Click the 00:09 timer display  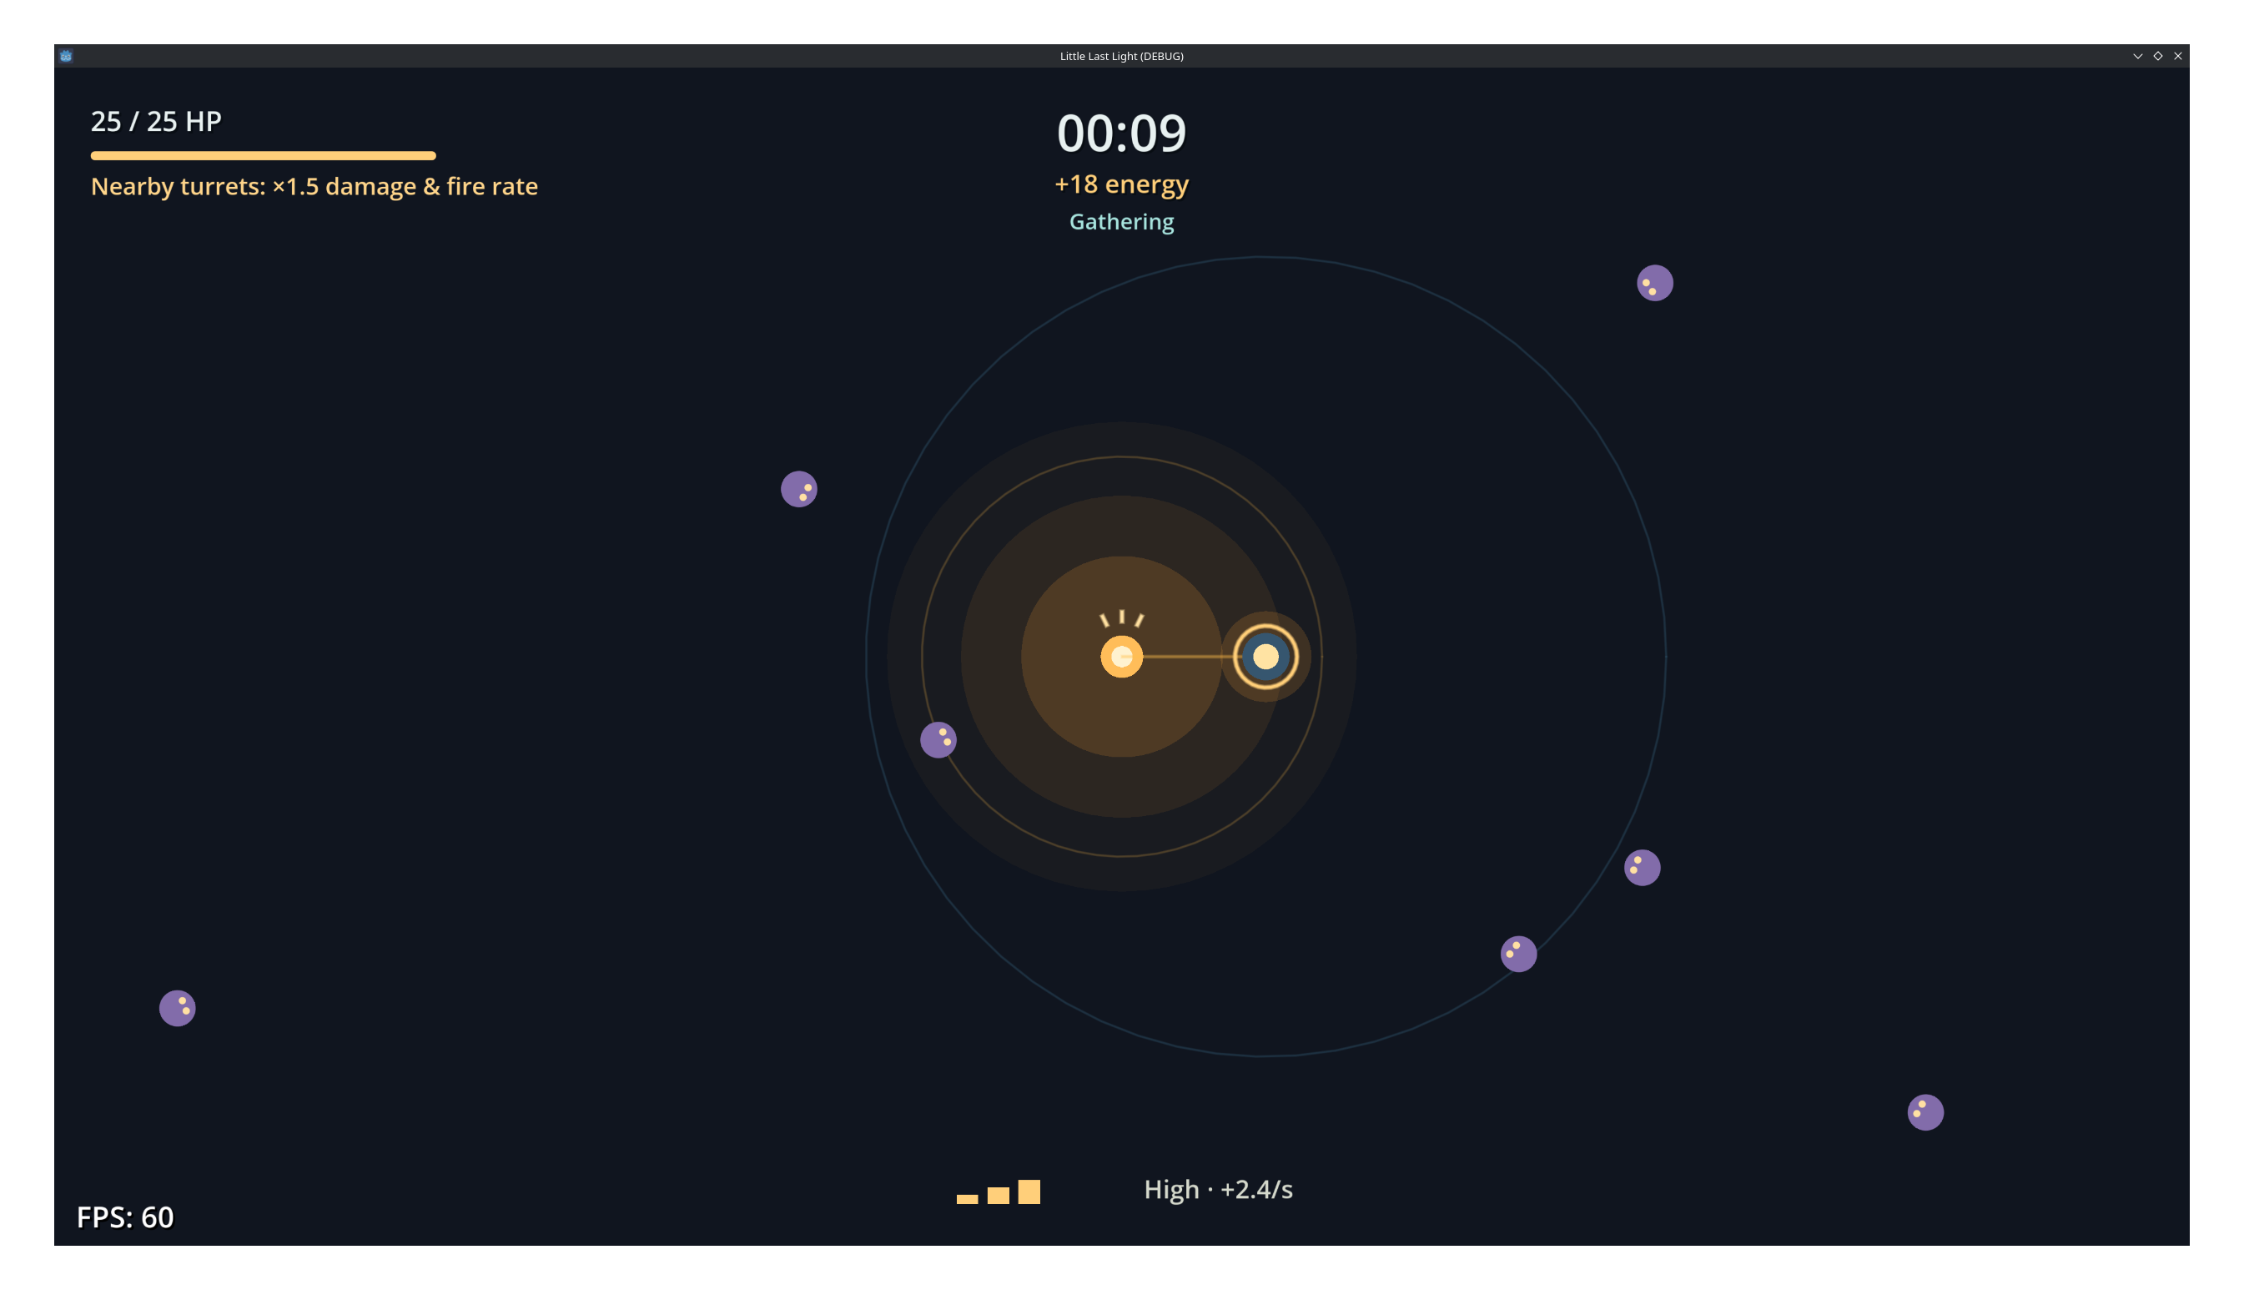pyautogui.click(x=1121, y=133)
